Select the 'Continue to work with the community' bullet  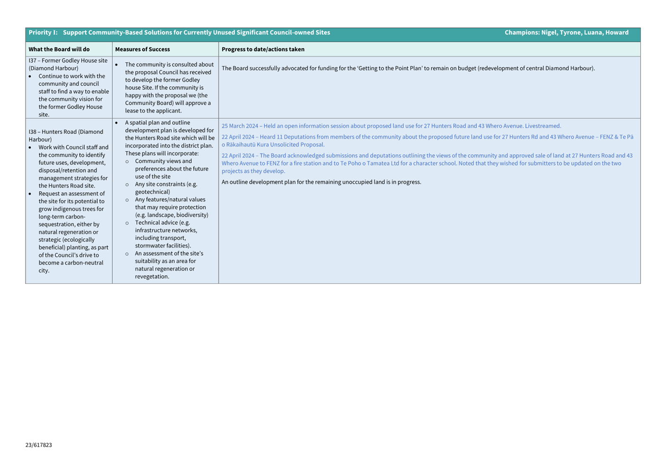point(73,95)
